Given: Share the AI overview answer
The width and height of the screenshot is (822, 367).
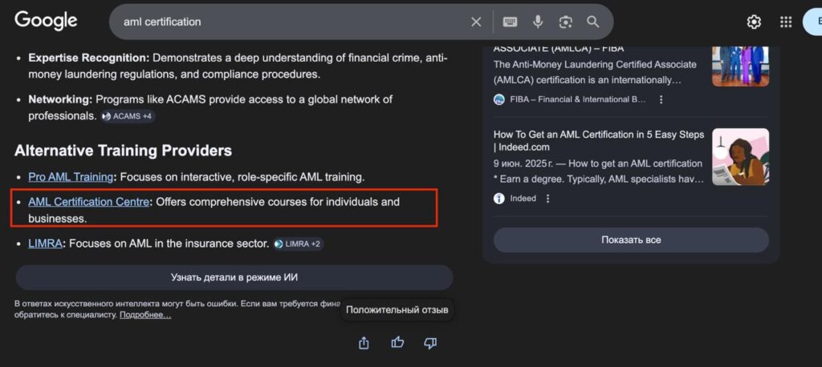Looking at the screenshot, I should pos(364,343).
